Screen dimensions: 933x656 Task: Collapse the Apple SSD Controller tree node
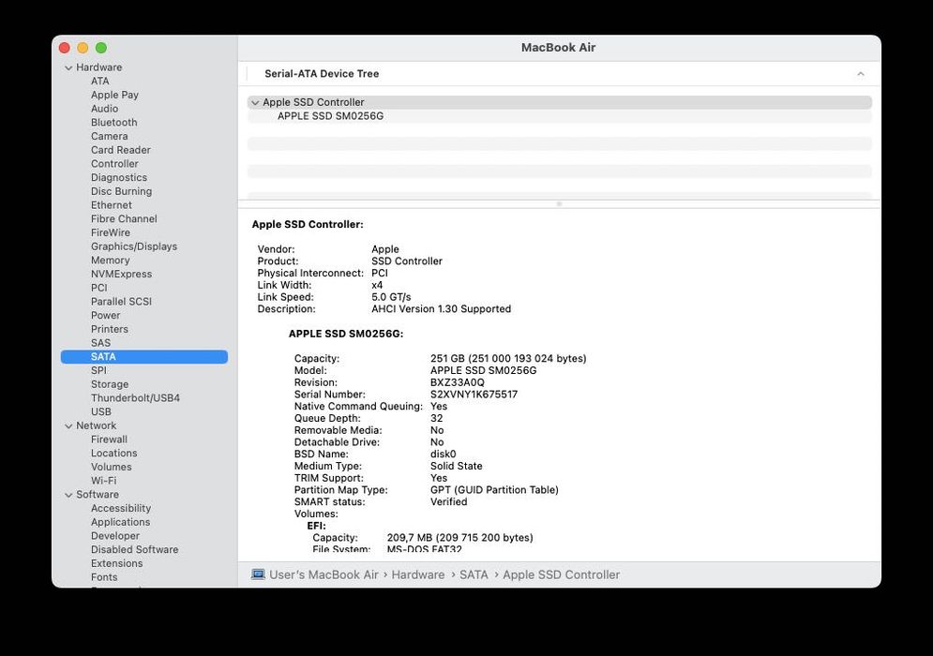(x=255, y=103)
